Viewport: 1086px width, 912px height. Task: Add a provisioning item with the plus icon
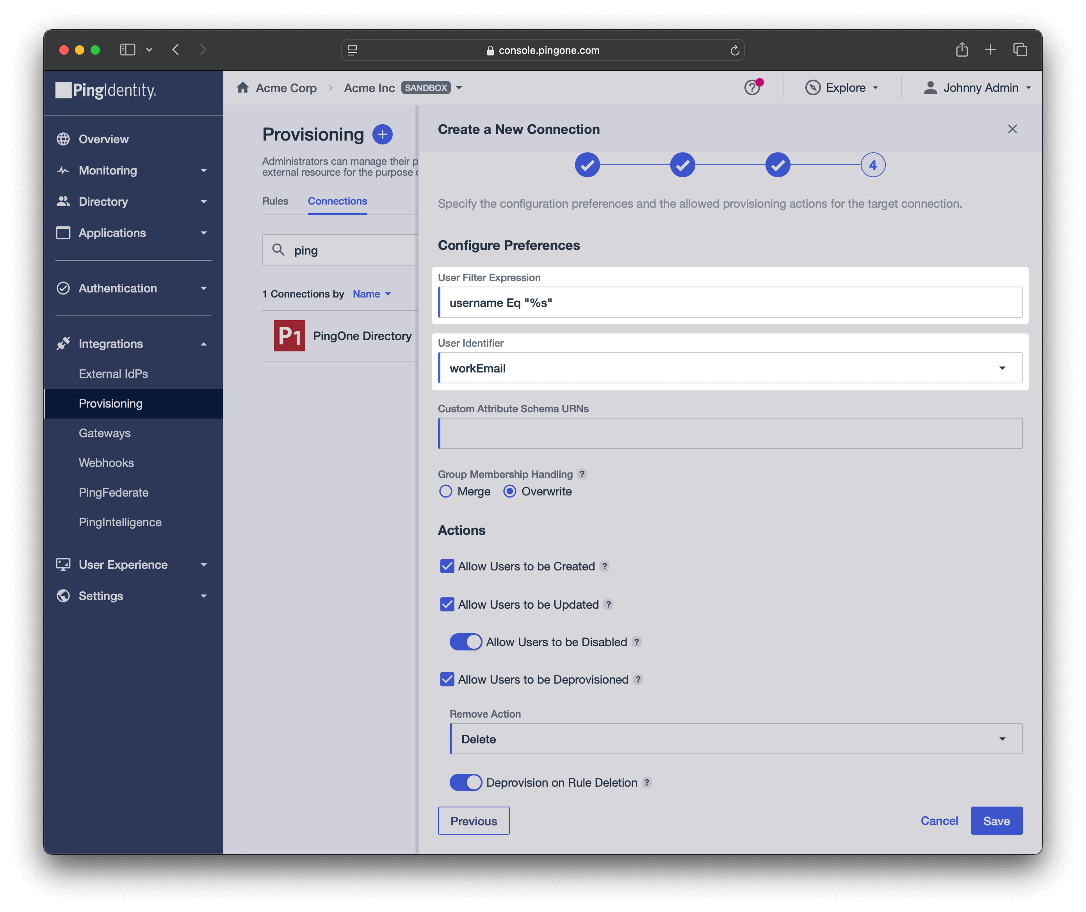point(382,135)
